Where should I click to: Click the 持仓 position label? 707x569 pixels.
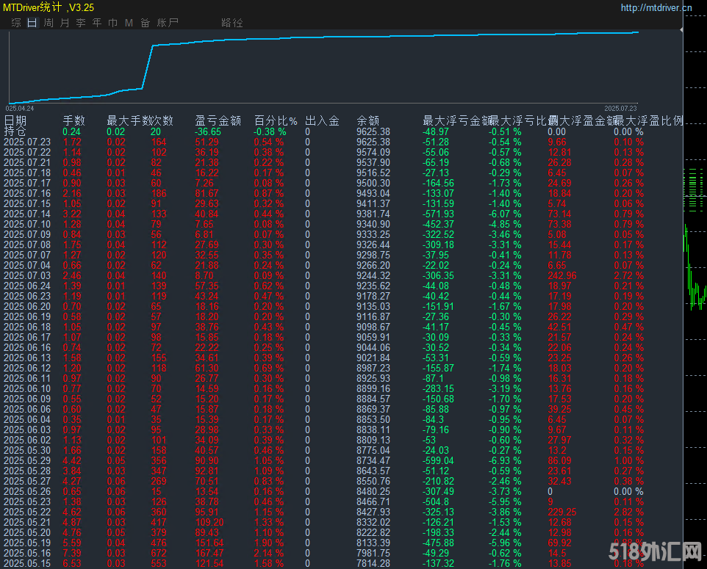click(x=13, y=129)
